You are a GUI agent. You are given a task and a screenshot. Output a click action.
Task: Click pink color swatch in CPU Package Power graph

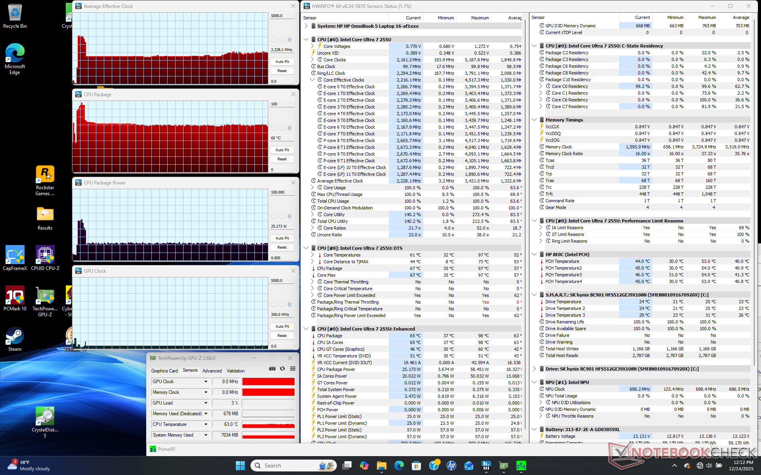coord(273,216)
